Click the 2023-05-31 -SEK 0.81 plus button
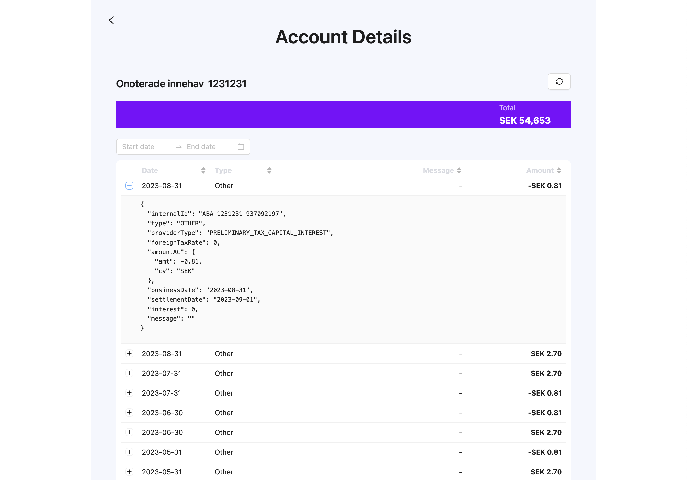Viewport: 687px width, 480px height. pyautogui.click(x=129, y=452)
